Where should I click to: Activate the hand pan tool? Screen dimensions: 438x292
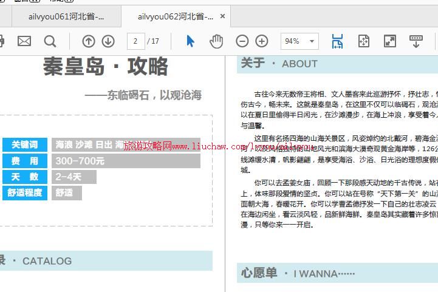216,41
